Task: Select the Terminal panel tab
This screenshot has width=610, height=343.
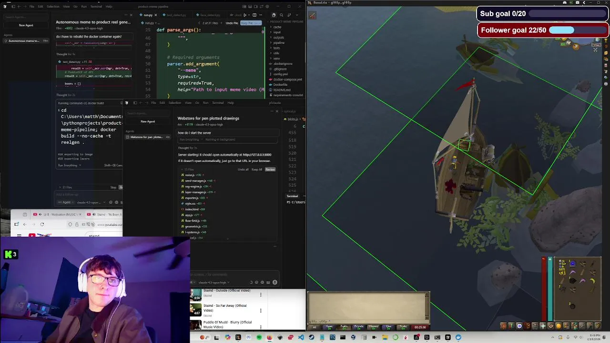Action: click(x=292, y=196)
